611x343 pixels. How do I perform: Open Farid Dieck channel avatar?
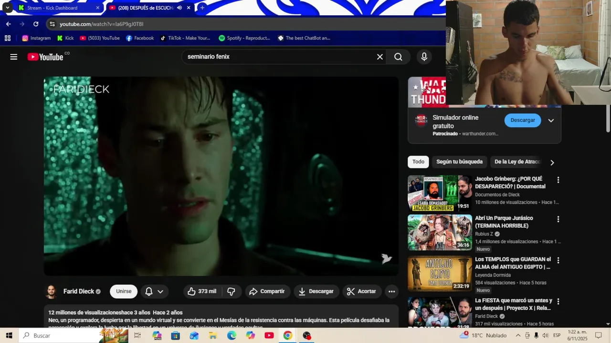click(51, 292)
